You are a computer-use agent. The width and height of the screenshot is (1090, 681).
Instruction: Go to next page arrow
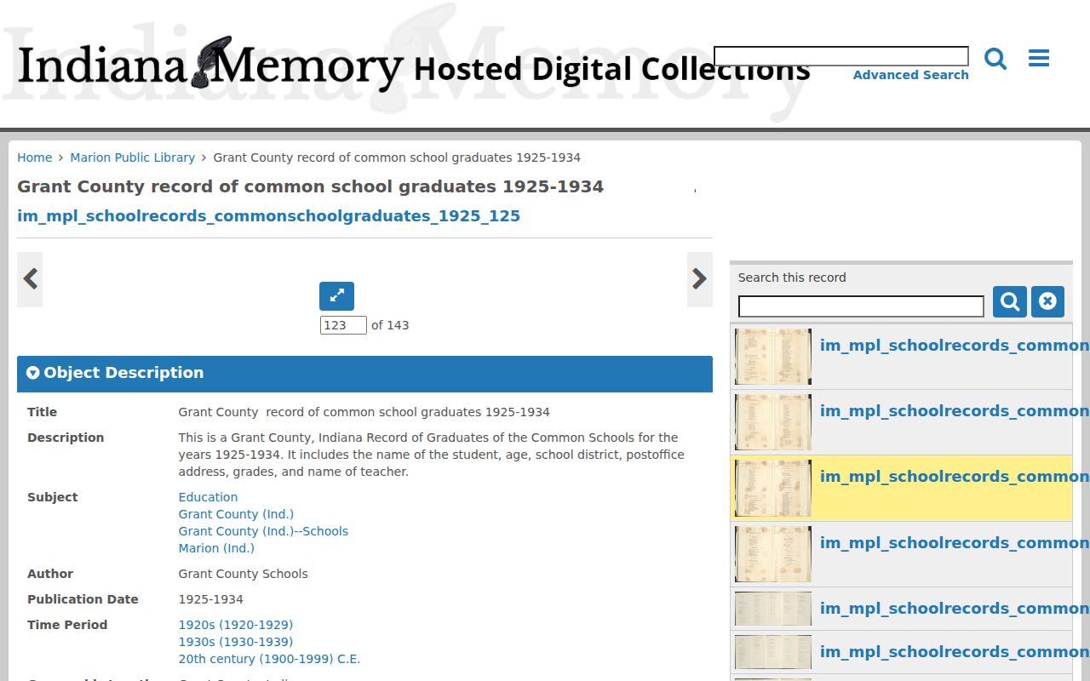pos(700,279)
